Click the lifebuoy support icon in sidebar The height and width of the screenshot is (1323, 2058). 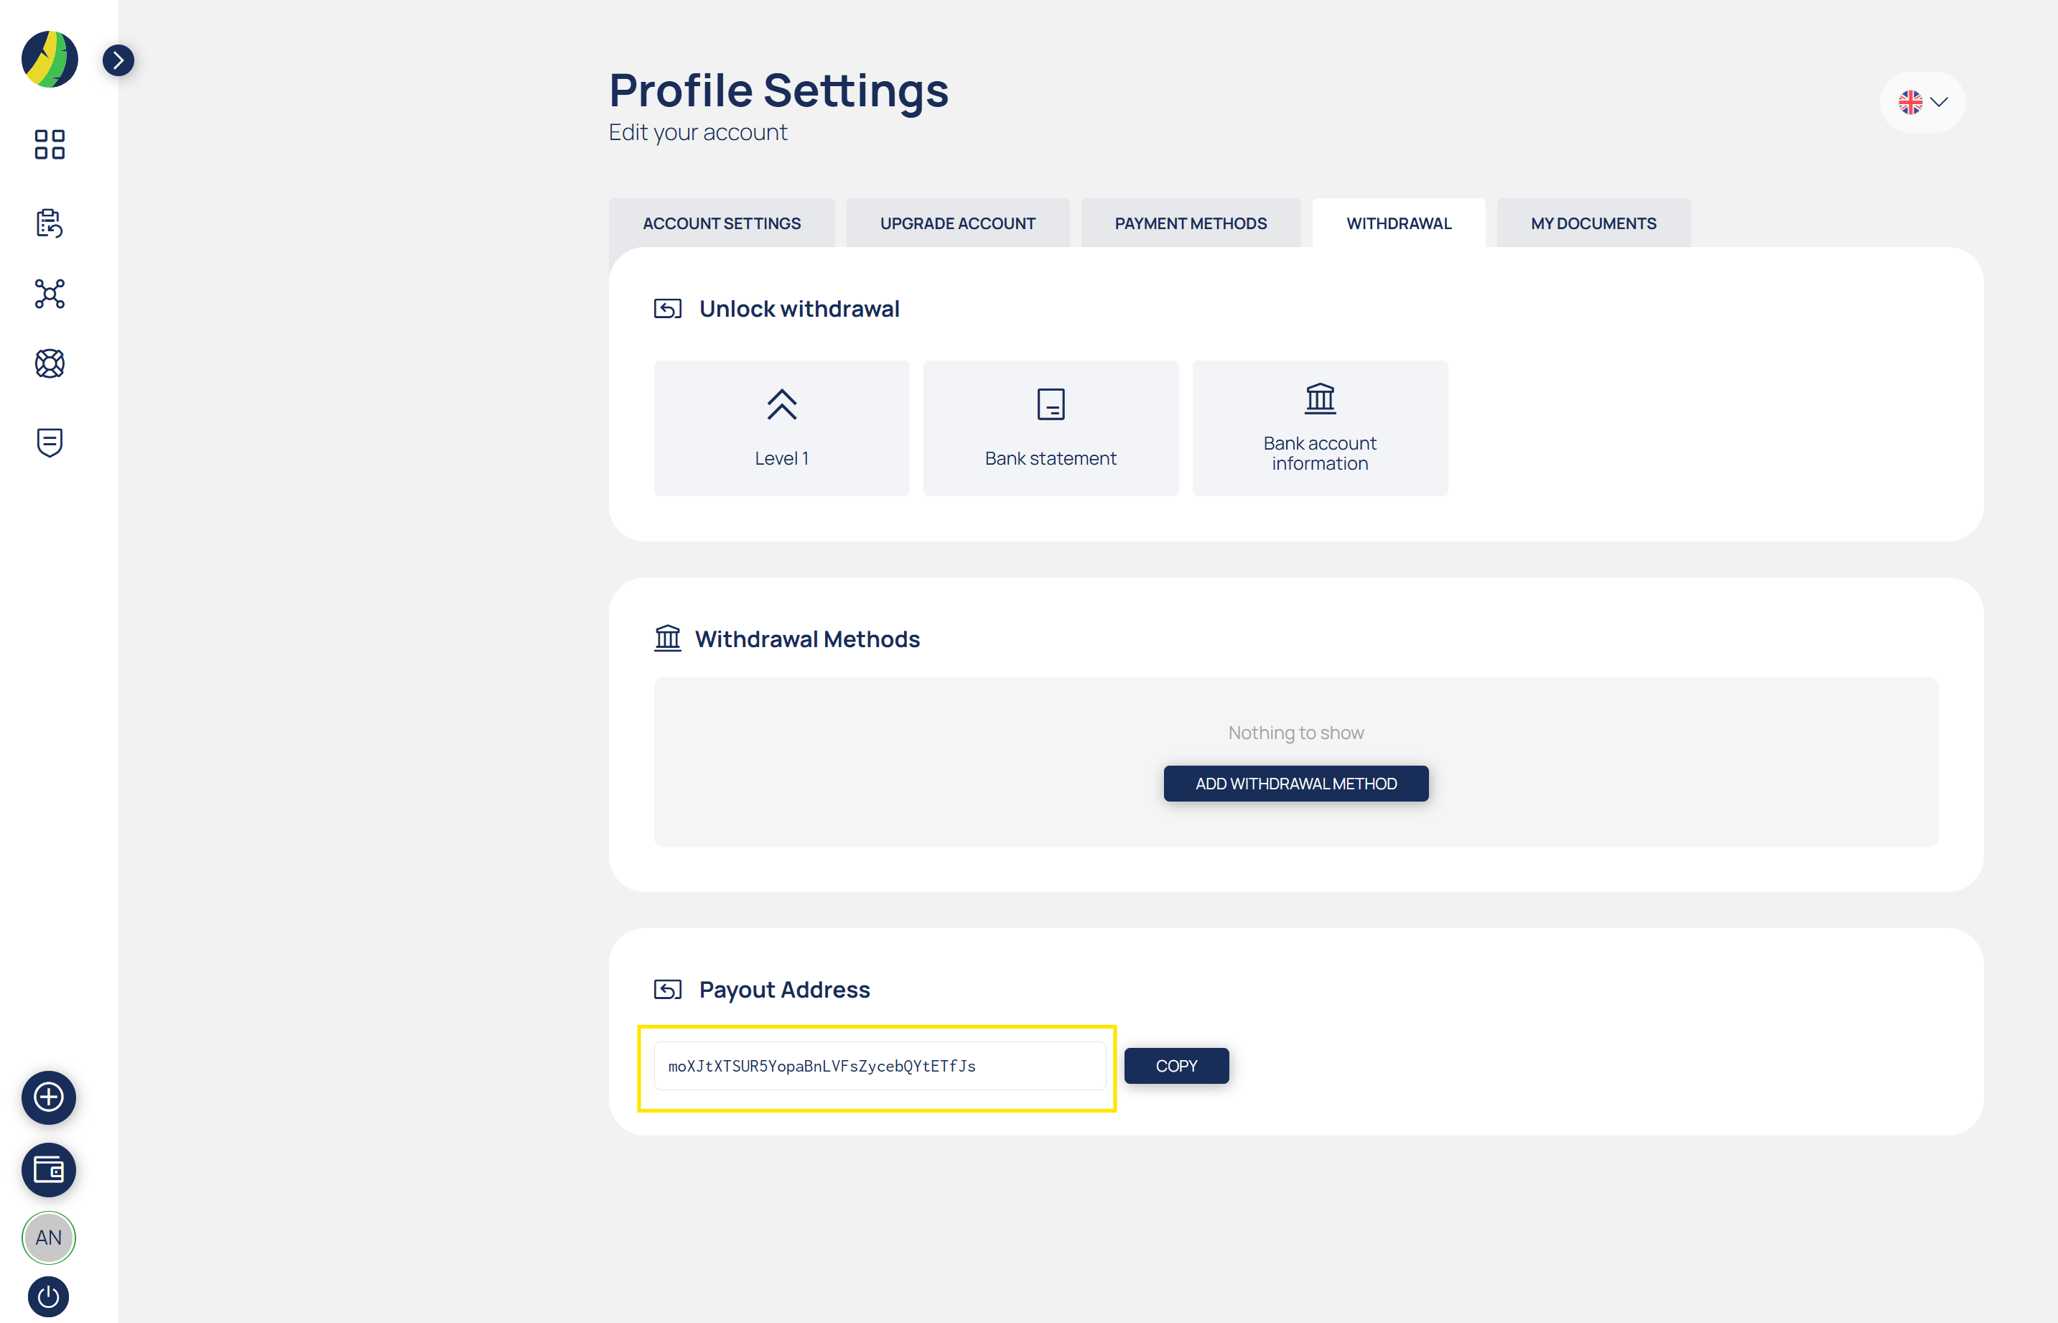pos(49,364)
